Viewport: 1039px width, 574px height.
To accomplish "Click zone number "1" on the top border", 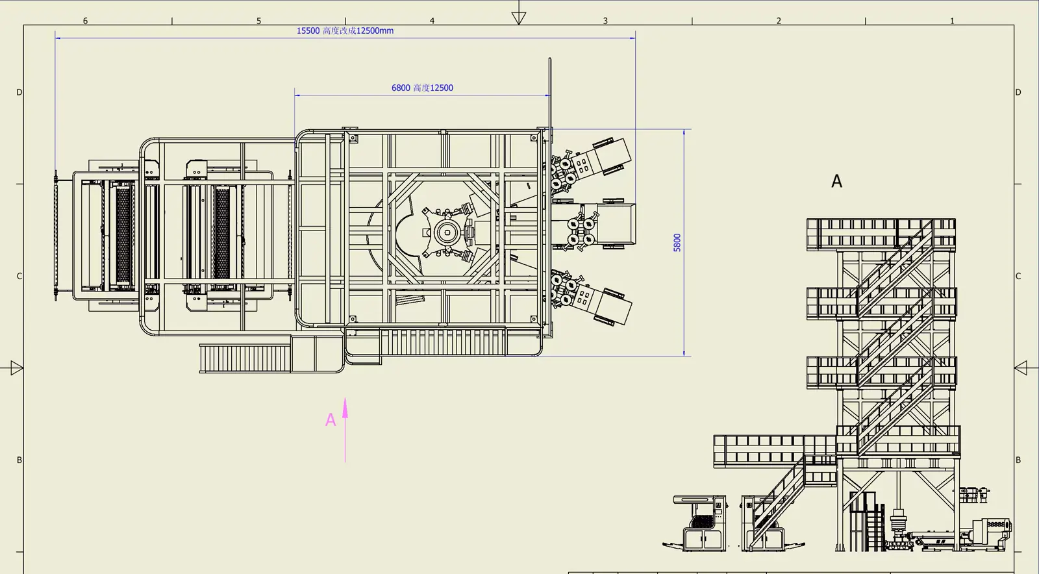I will pos(952,21).
